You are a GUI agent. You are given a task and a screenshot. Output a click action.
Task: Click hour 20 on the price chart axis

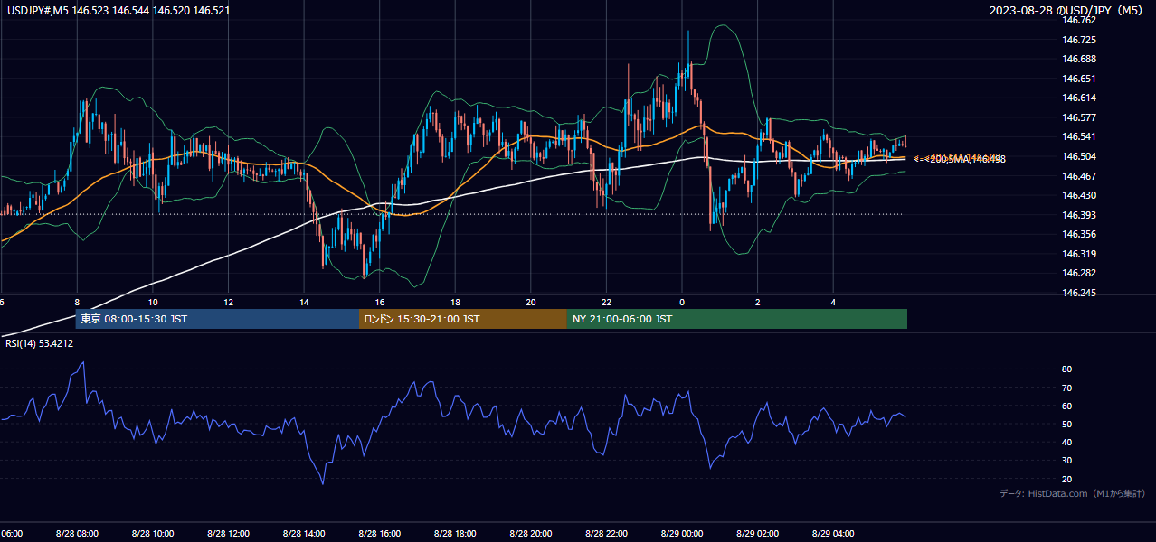click(531, 302)
